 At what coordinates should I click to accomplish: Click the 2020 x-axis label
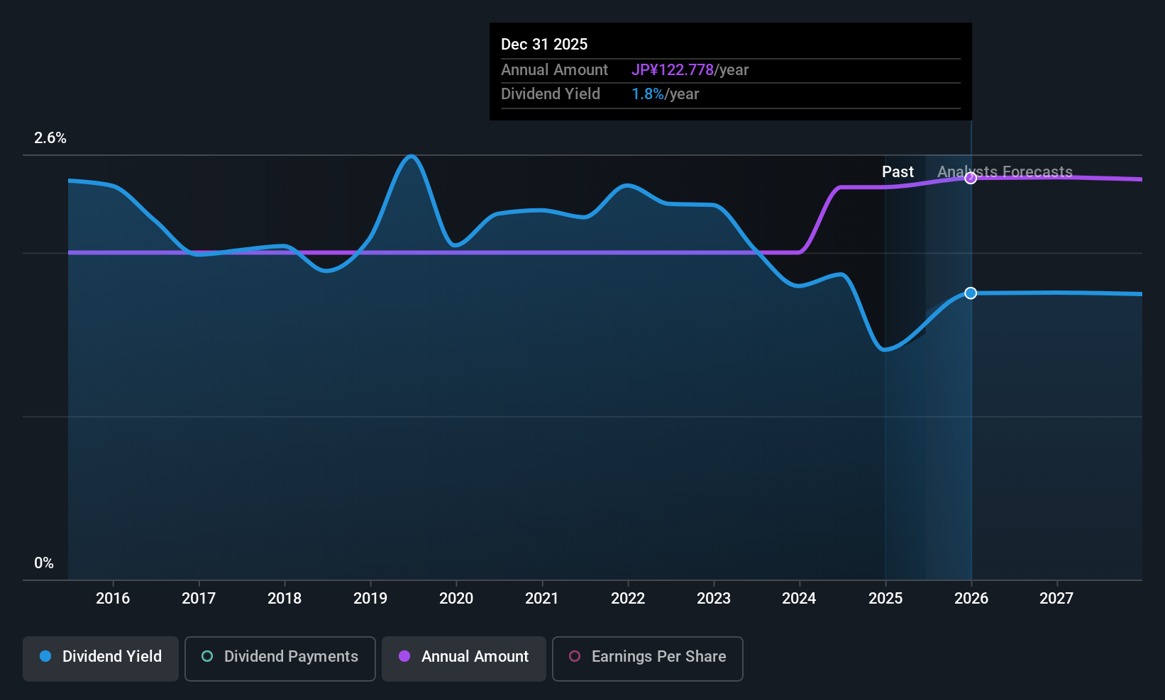coord(456,599)
